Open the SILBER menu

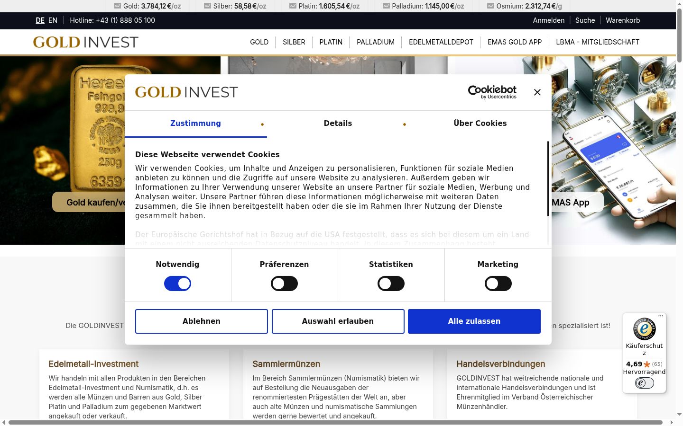tap(294, 42)
